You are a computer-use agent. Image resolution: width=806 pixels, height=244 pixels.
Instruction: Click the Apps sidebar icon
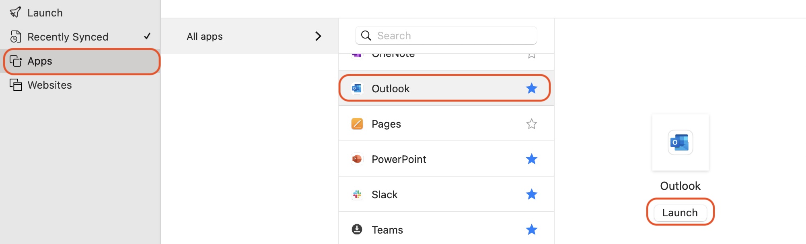(15, 61)
